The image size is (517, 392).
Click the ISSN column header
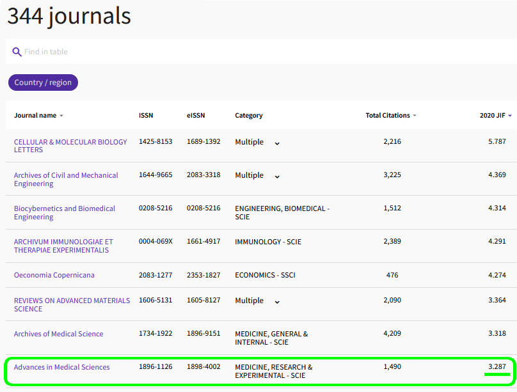point(146,116)
